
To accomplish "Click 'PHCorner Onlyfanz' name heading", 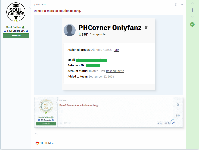I will tap(110, 28).
